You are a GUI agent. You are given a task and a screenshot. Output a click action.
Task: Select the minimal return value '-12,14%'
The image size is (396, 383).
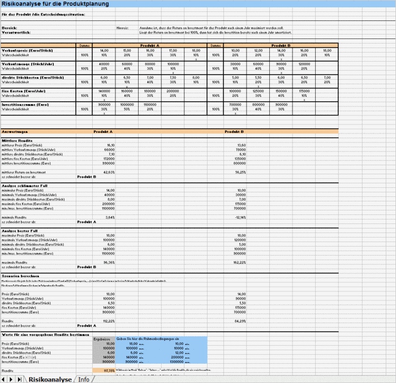(240, 217)
